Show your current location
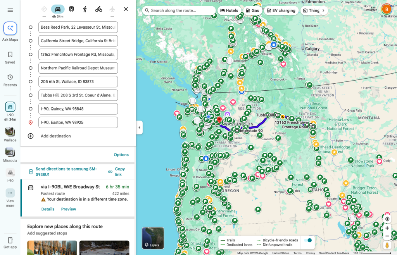397x255 pixels. (x=387, y=219)
